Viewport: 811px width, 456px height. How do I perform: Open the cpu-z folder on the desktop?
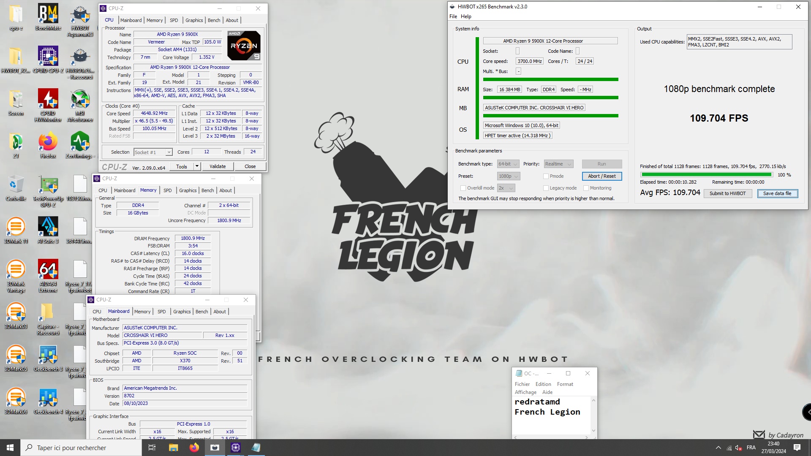16,17
